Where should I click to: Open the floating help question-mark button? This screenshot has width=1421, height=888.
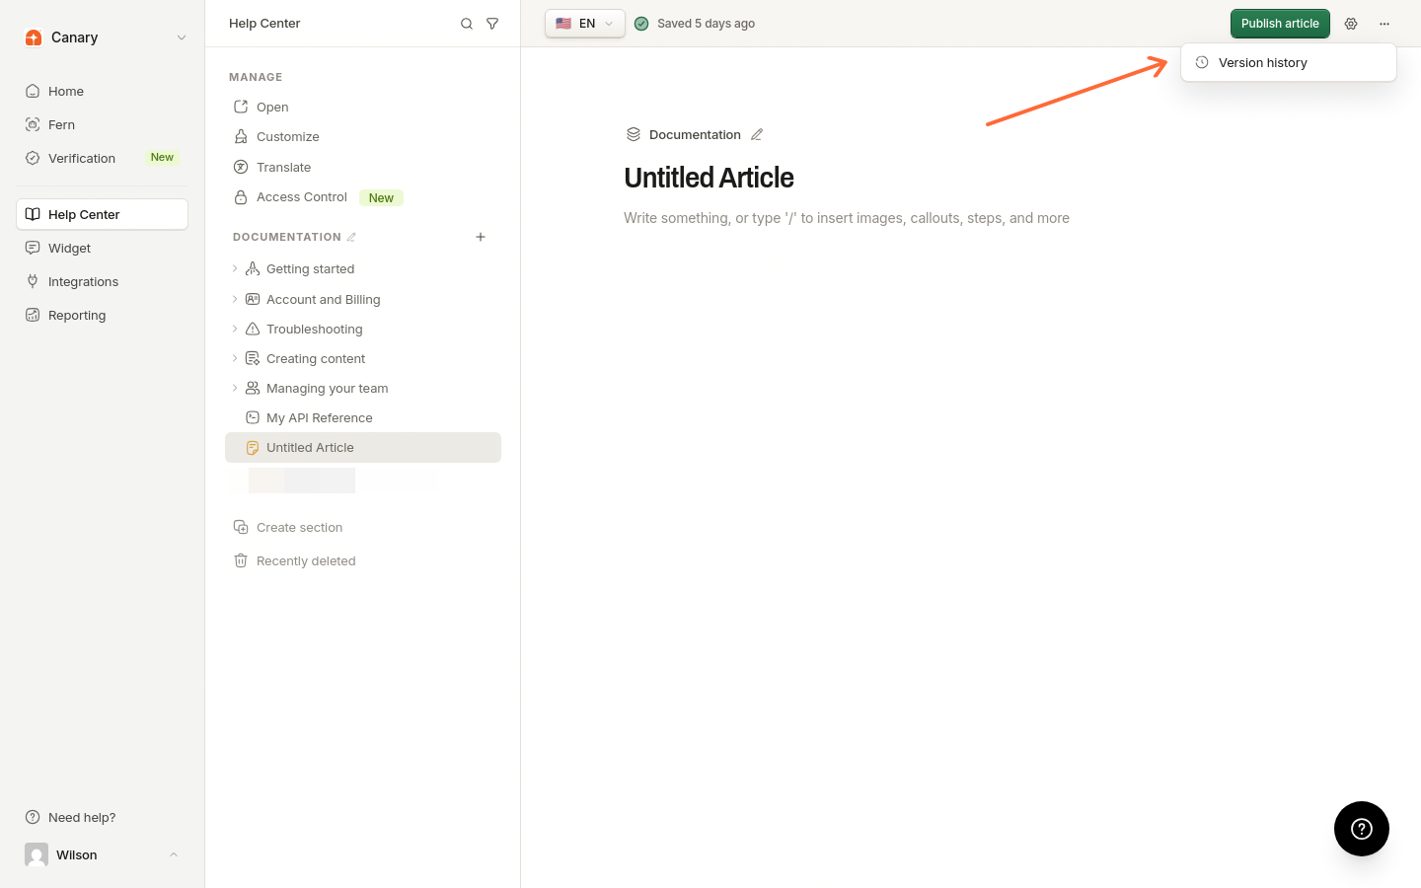(1362, 829)
